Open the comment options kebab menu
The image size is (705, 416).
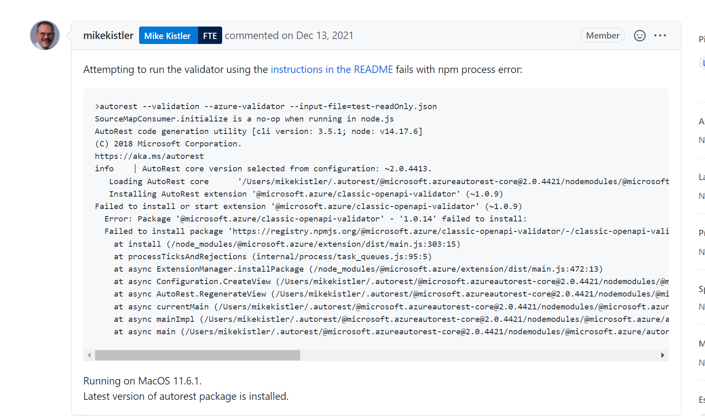point(660,35)
